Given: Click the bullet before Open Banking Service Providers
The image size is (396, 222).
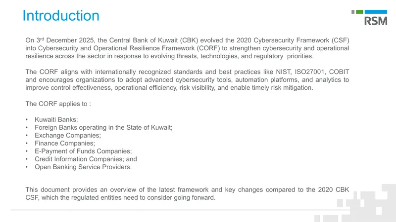Looking at the screenshot, I should [x=27, y=167].
